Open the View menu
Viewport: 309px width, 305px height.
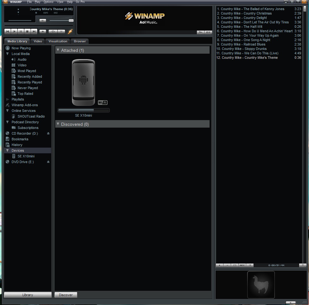coord(60,2)
